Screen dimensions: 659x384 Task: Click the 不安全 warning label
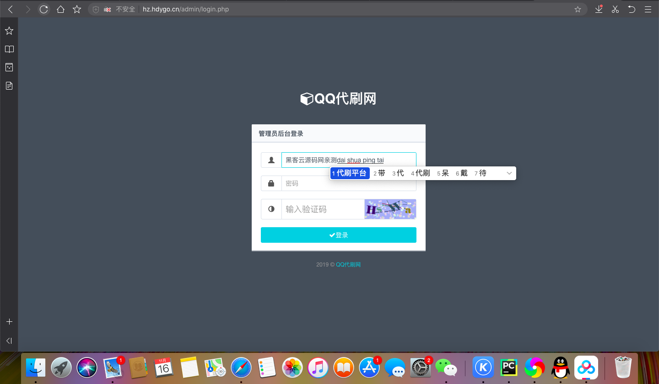click(125, 9)
